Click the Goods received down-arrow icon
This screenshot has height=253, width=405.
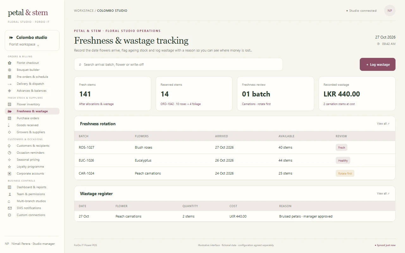(x=9, y=125)
